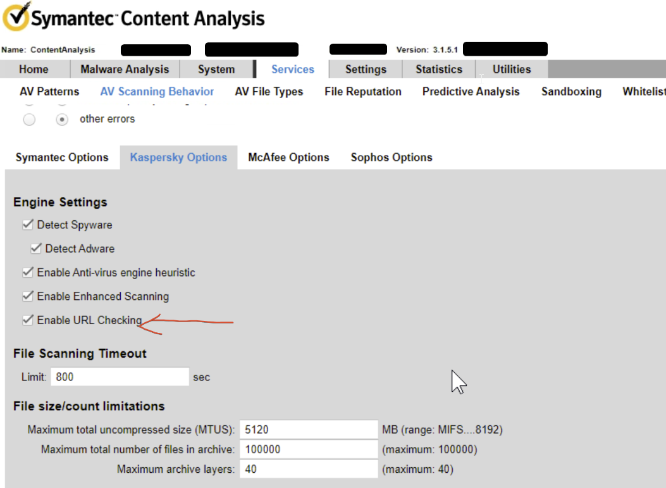Click the Maximum archive layers field
The height and width of the screenshot is (488, 666).
(x=309, y=470)
